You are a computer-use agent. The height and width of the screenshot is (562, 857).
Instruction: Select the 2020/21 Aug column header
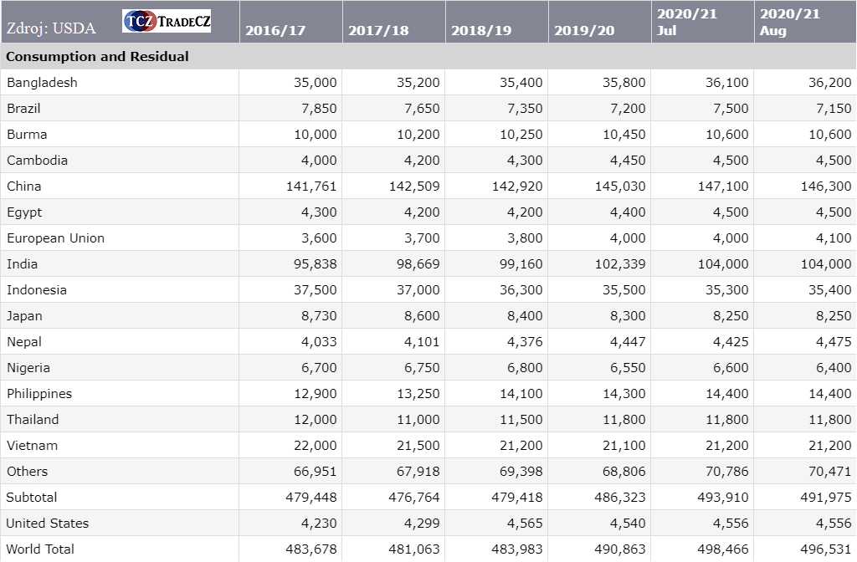(x=789, y=23)
